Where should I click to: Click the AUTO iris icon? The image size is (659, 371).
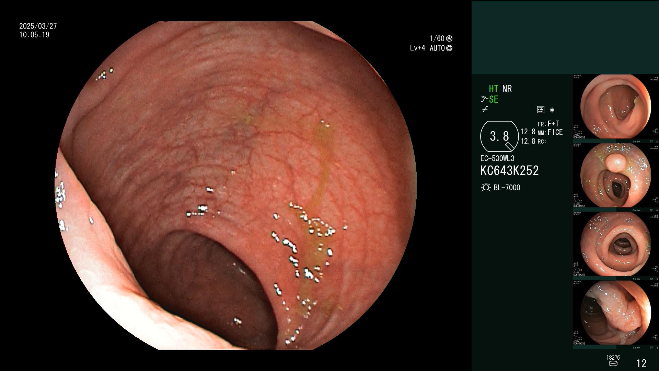tap(449, 48)
